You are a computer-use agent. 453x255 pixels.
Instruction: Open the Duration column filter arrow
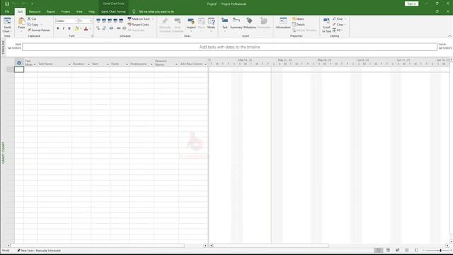click(88, 64)
